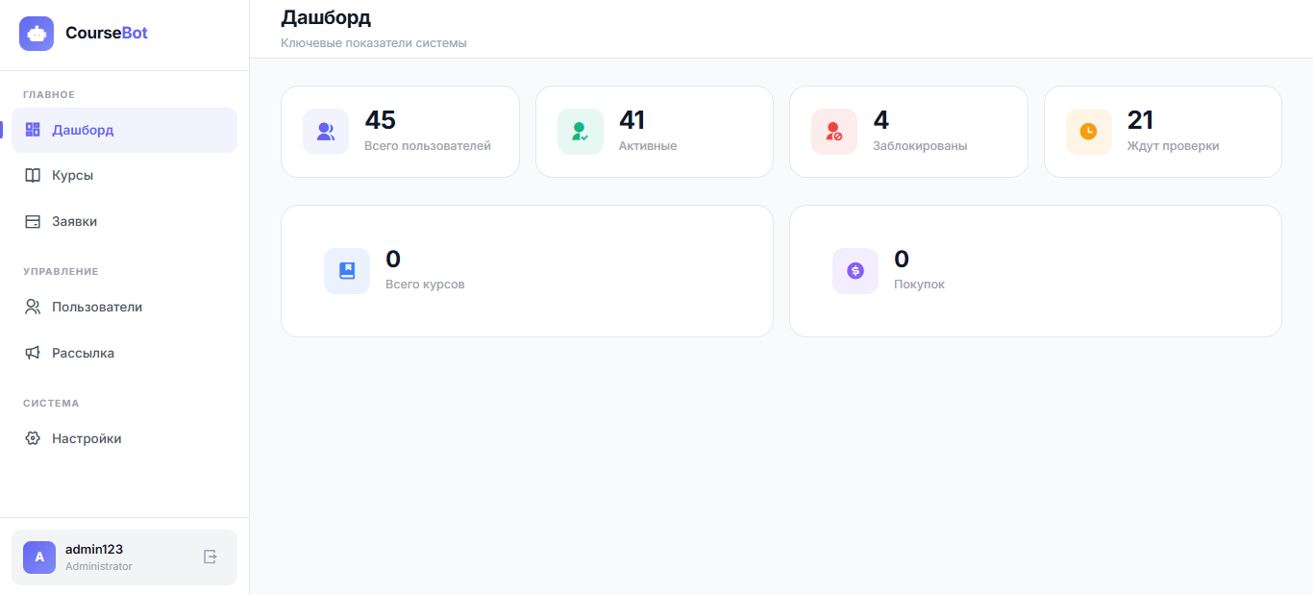Click the dollar icon on the Покупок card
The image size is (1313, 595).
click(x=855, y=270)
